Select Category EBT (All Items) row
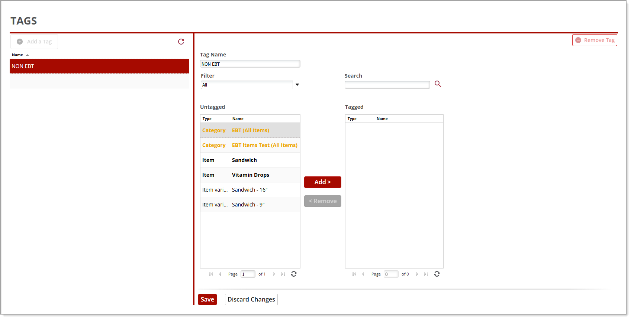 click(x=250, y=130)
